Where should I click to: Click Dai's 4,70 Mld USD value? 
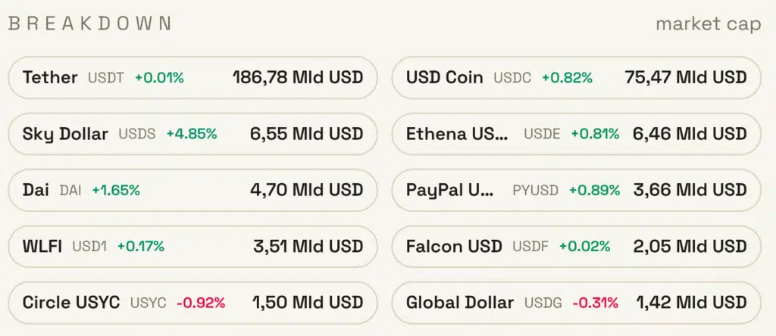tap(306, 190)
